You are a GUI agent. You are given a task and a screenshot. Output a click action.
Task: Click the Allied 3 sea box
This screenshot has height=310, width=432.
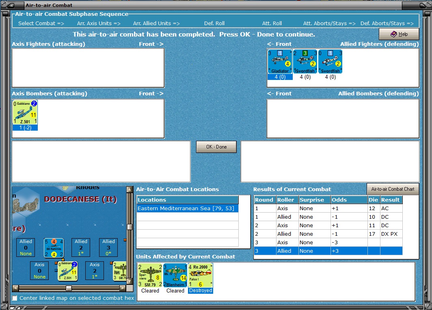tap(108, 247)
